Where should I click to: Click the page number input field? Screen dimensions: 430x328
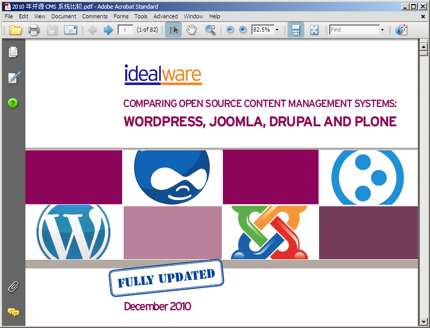point(125,30)
